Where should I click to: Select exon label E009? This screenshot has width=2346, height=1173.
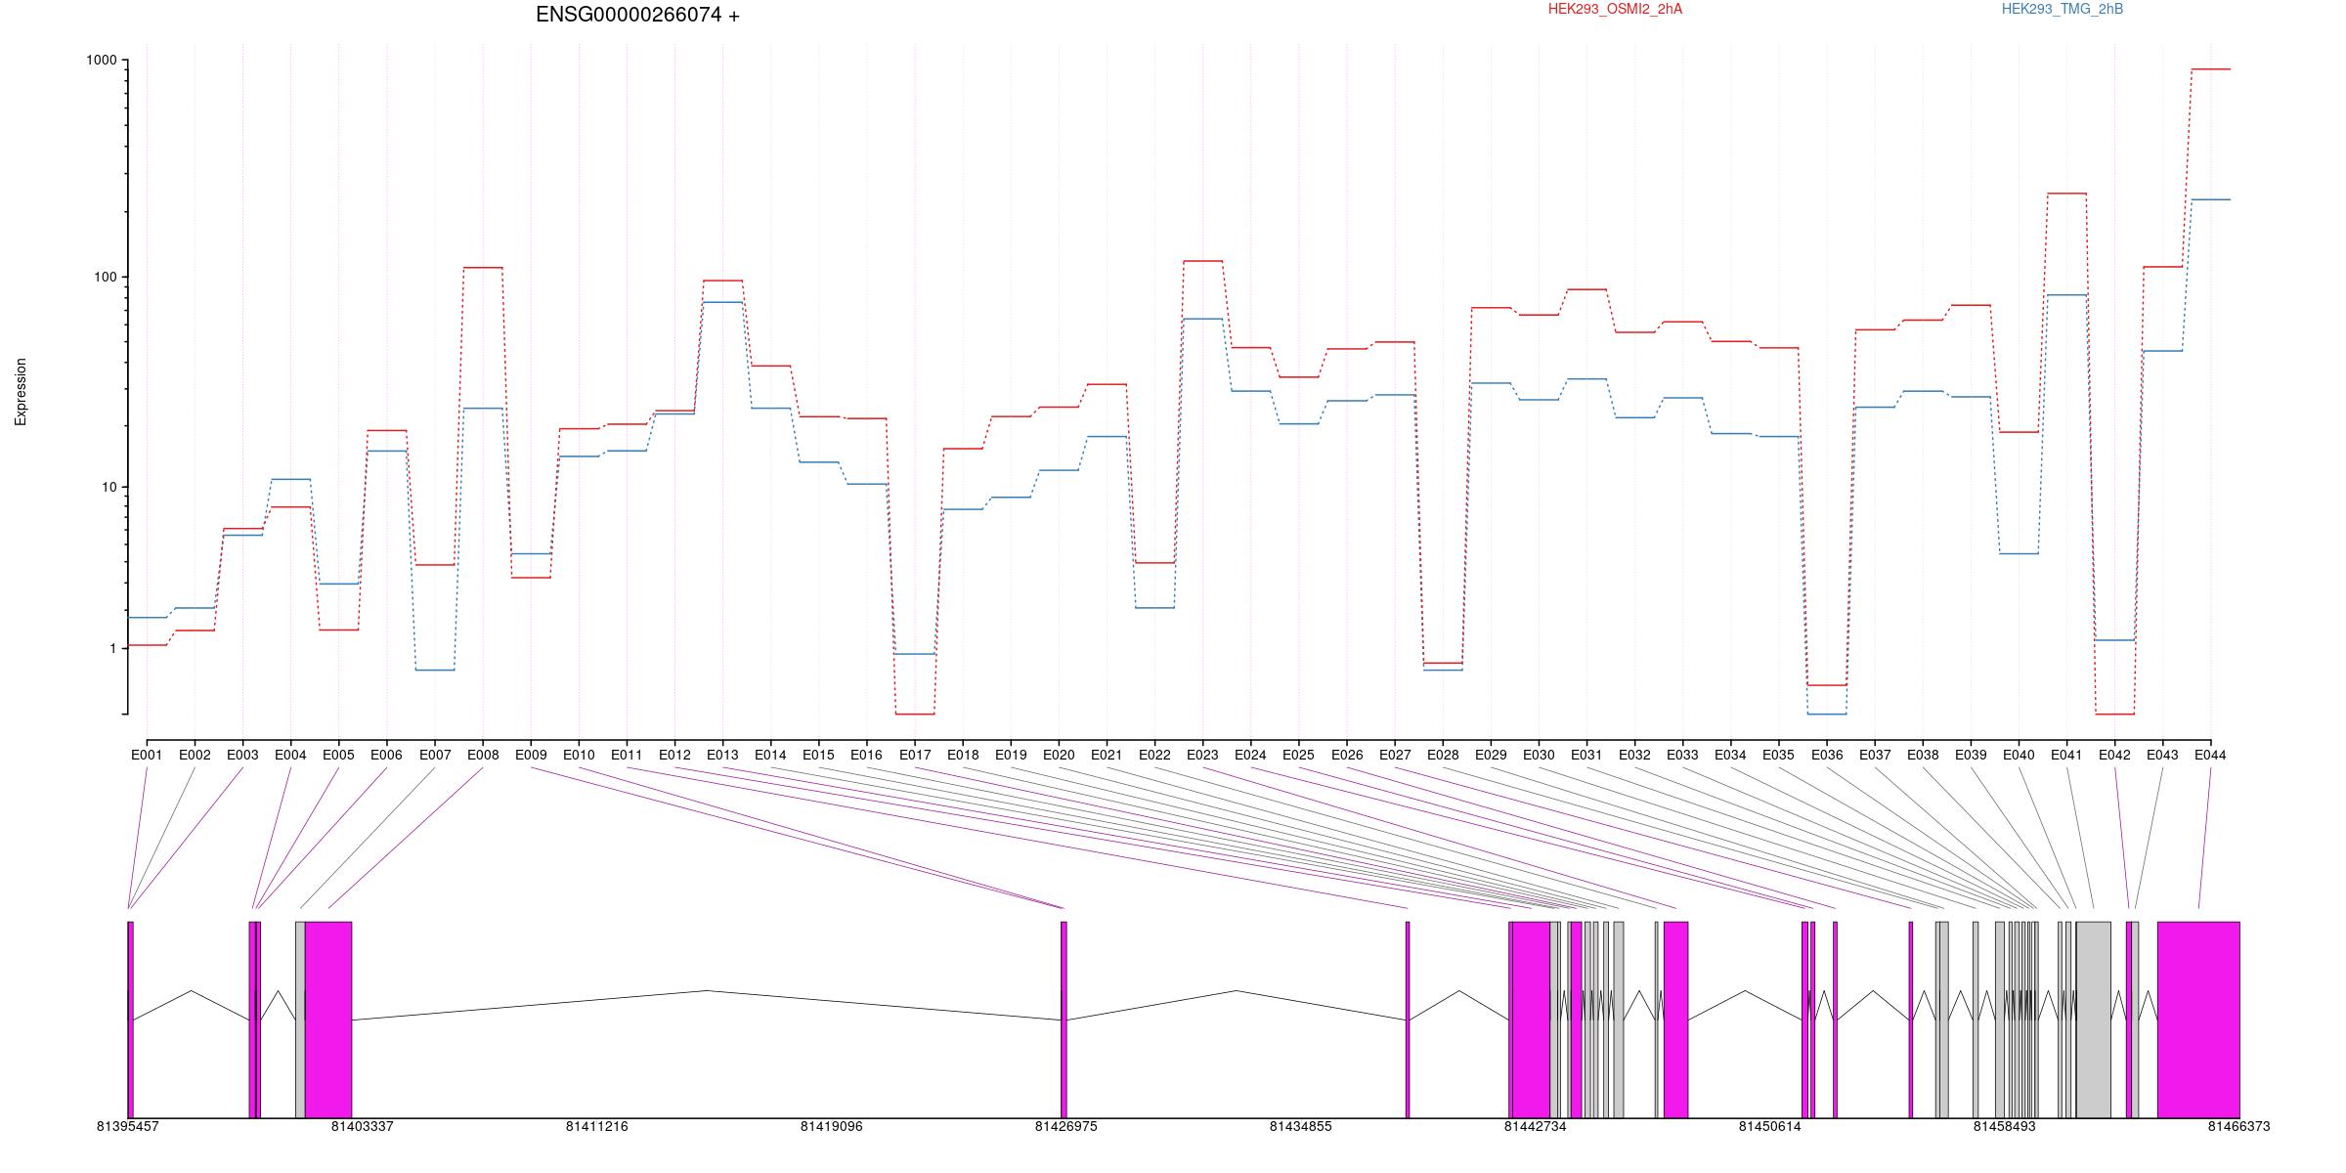point(531,755)
